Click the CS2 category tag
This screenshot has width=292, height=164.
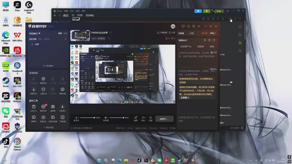[x=99, y=39]
